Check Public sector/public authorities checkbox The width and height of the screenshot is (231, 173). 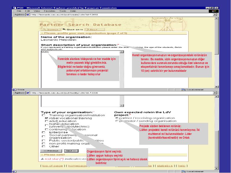44,140
